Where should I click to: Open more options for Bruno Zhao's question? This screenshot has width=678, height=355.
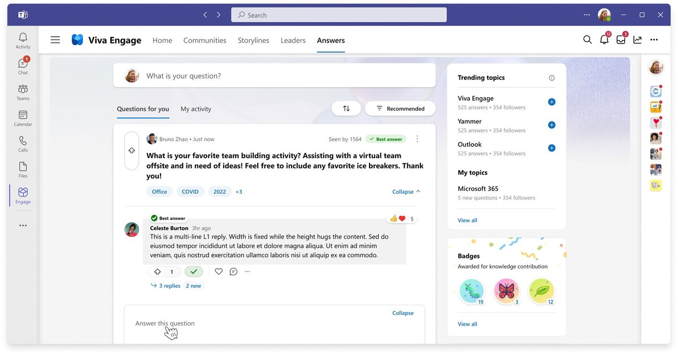click(418, 139)
